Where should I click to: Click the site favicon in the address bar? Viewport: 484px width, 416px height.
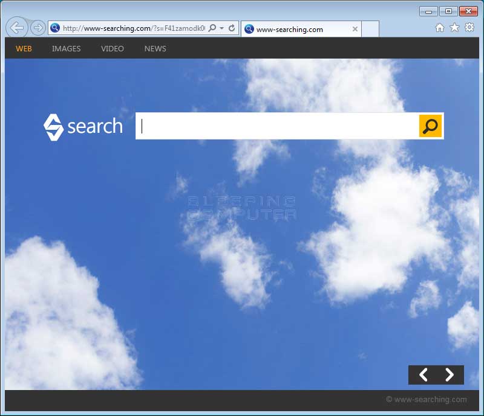coord(55,28)
